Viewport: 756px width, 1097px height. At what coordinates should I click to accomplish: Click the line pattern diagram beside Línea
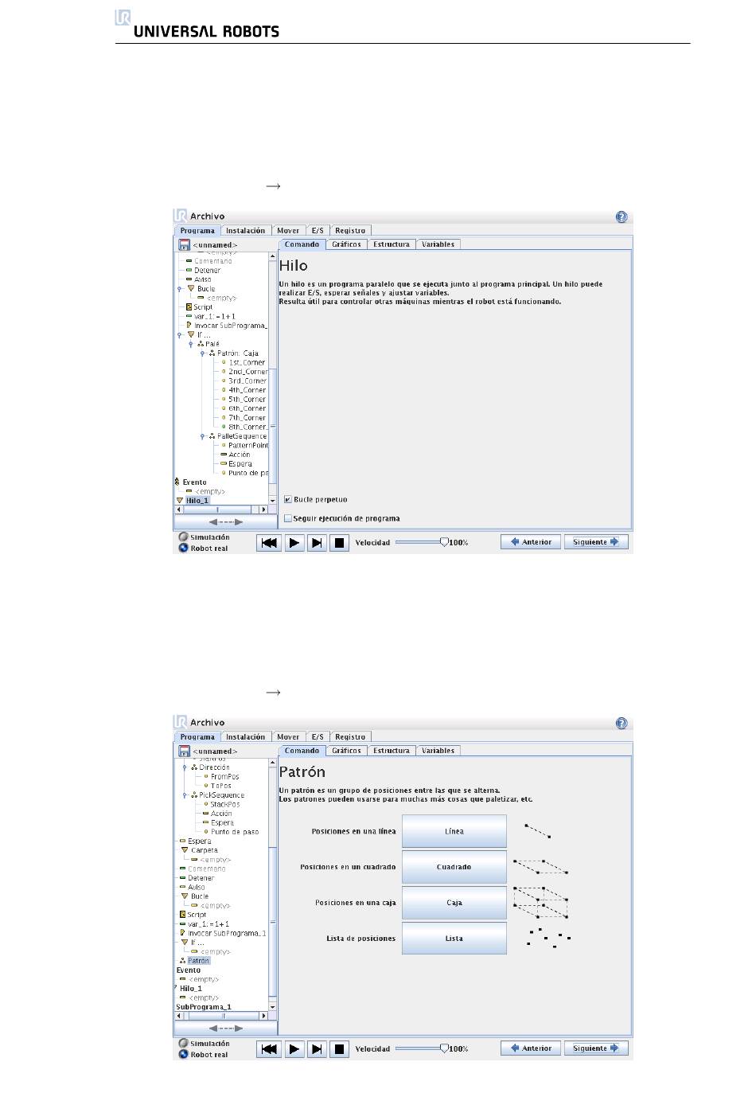click(x=538, y=831)
